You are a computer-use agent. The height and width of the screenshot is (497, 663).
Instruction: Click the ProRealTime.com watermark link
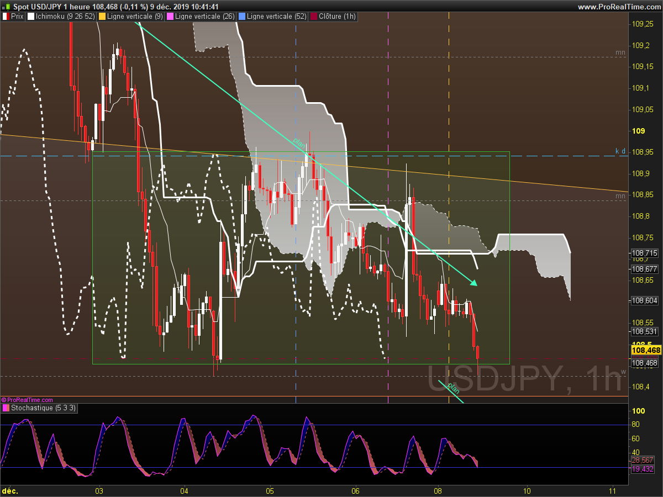[x=27, y=400]
